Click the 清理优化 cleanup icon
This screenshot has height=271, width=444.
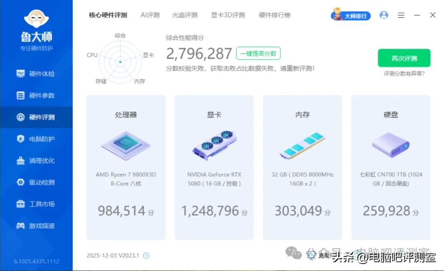pos(21,161)
